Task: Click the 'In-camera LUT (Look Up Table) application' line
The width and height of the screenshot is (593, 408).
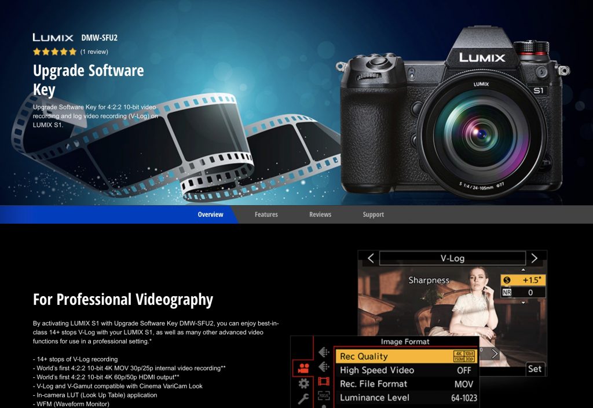Action: (x=95, y=395)
